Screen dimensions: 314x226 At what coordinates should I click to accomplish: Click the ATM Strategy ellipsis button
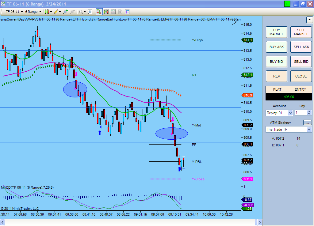[x=308, y=122]
